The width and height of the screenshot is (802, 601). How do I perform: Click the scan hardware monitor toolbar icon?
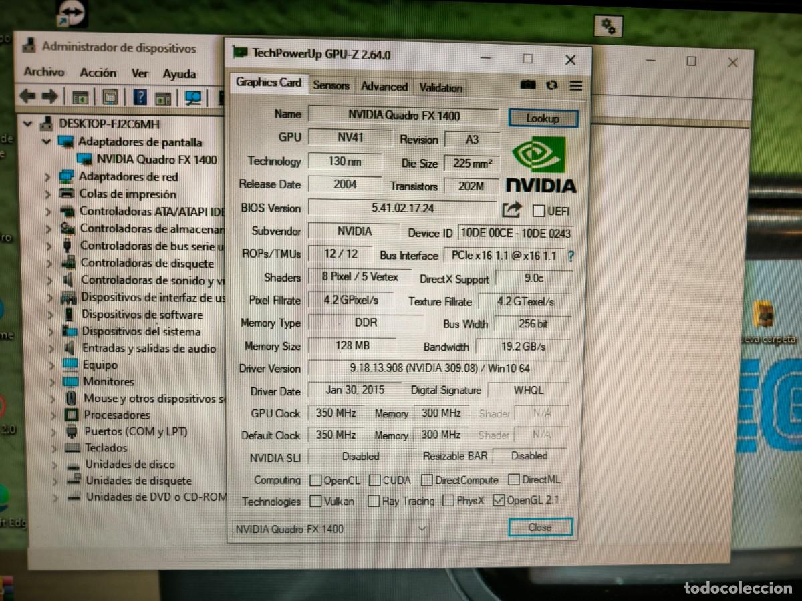193,97
